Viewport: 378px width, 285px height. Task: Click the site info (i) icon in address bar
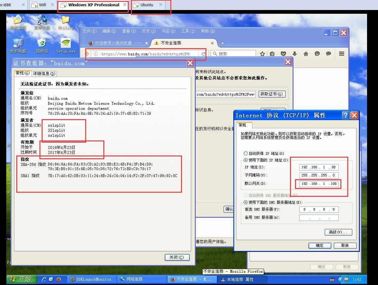(x=96, y=54)
